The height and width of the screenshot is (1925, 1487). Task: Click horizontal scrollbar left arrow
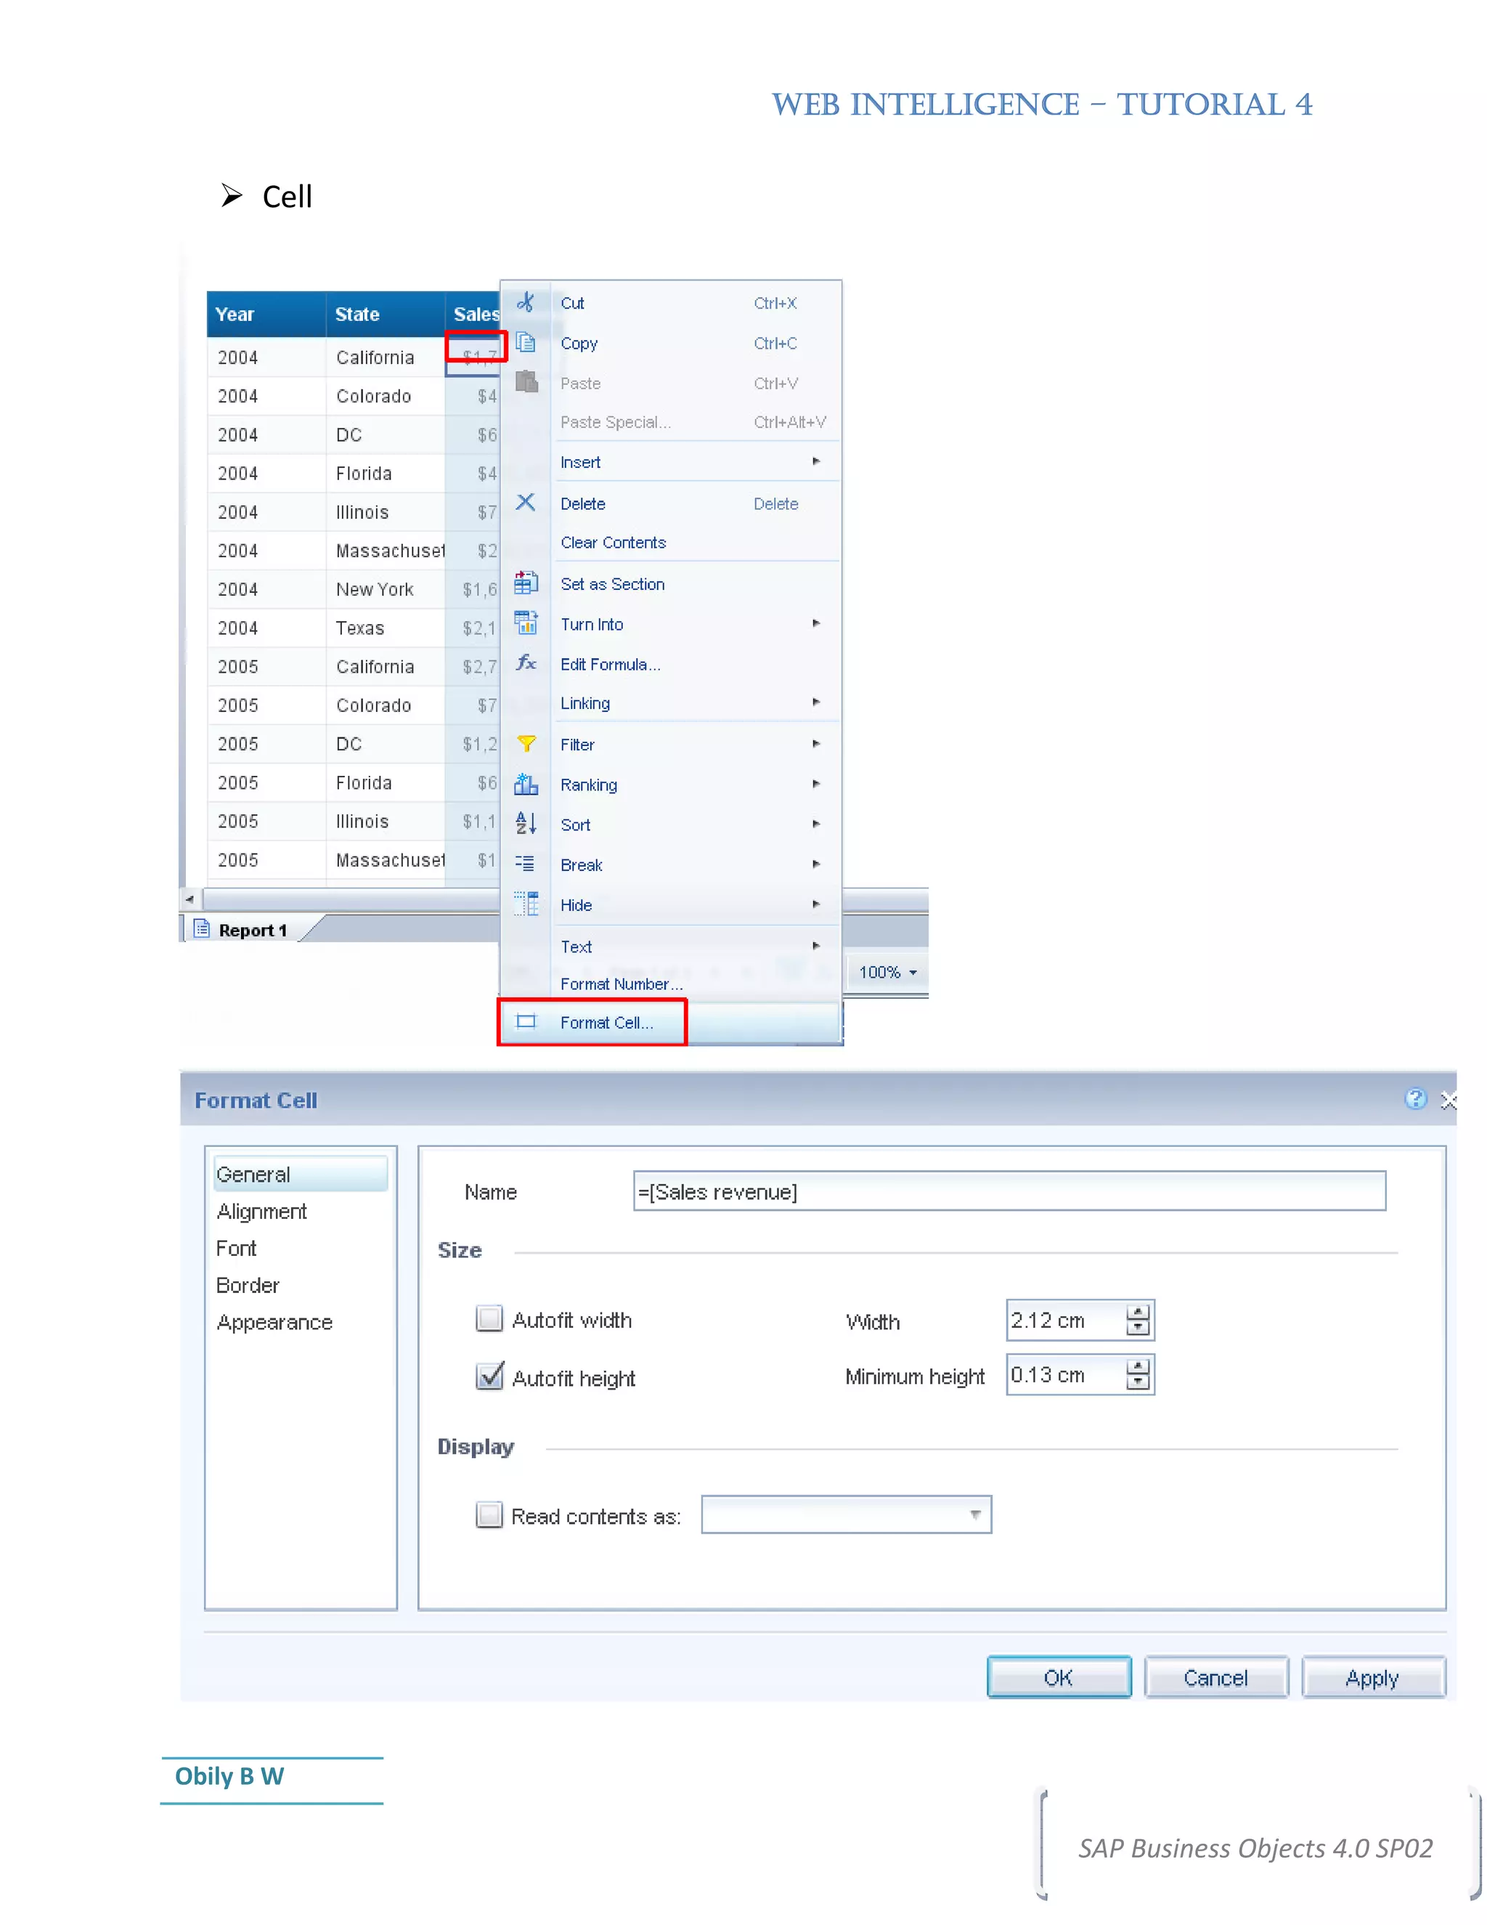click(x=190, y=899)
